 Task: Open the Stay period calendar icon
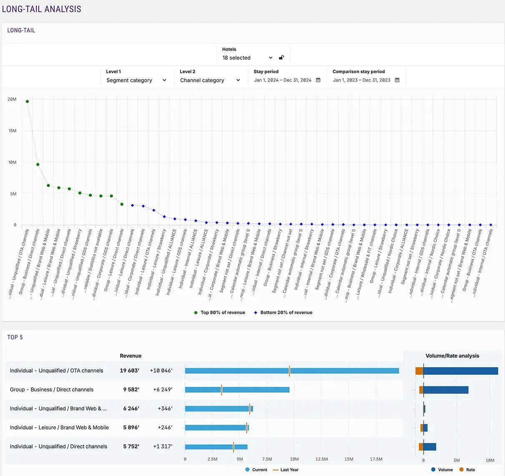[x=318, y=80]
